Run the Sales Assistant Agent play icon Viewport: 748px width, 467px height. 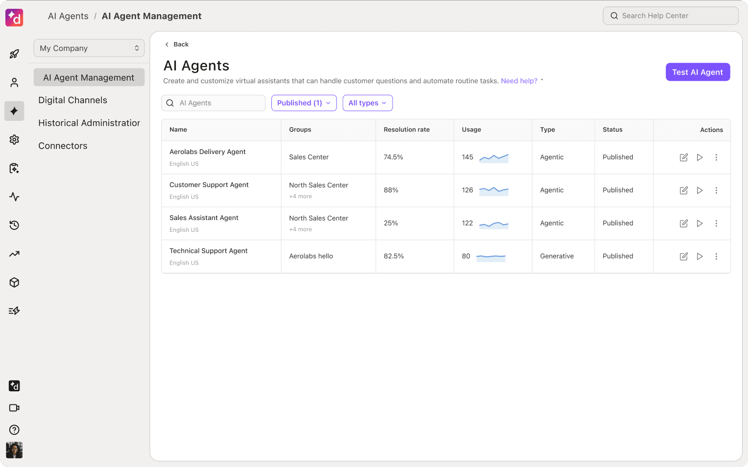click(x=700, y=223)
